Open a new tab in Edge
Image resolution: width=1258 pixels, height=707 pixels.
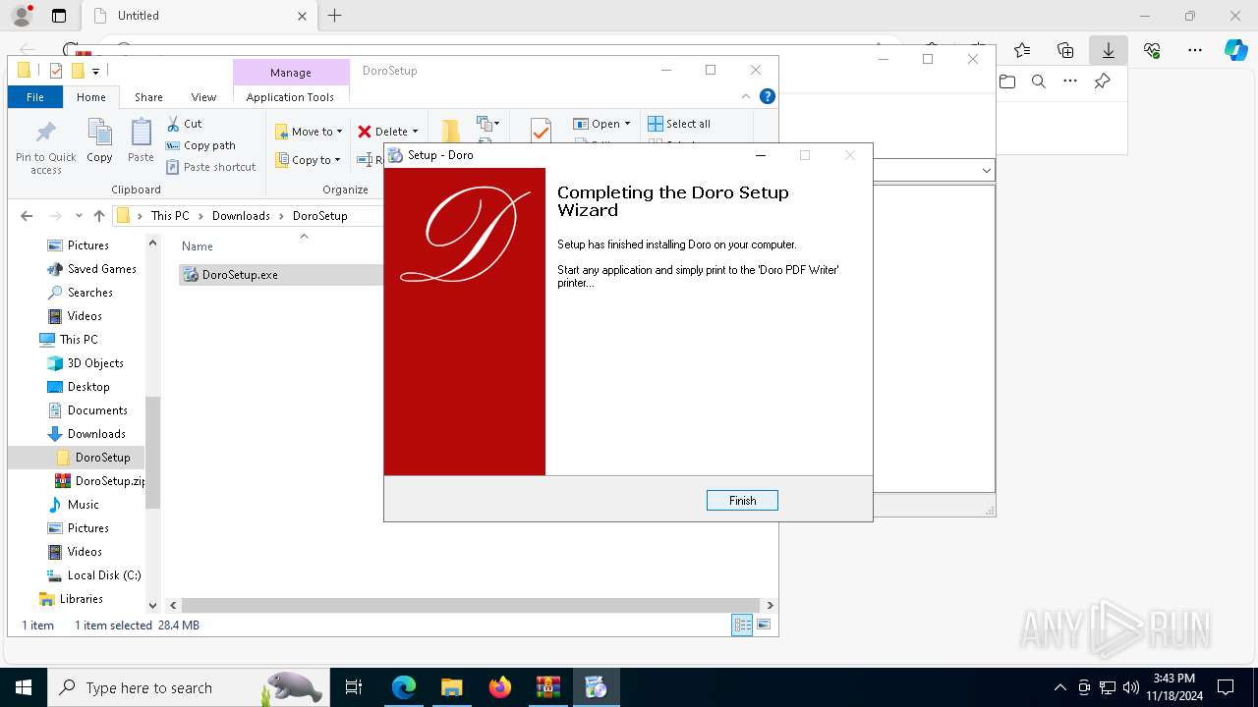tap(334, 16)
